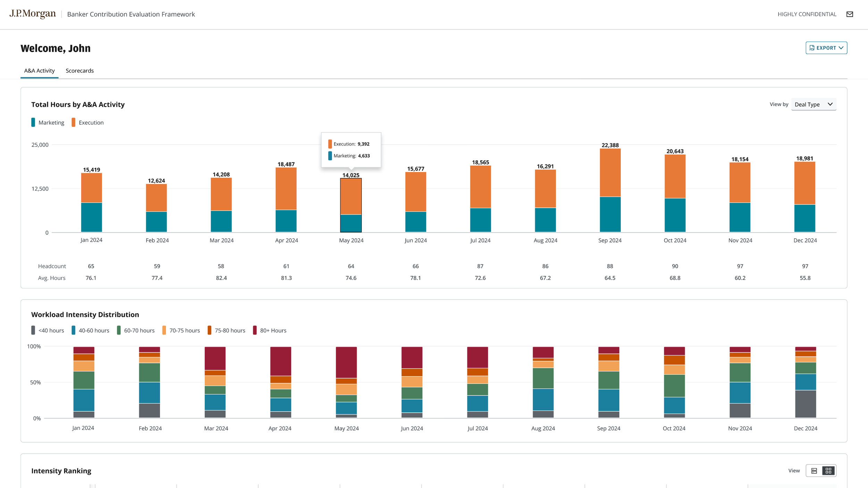Click the Mar 2024 total hours bar
The width and height of the screenshot is (868, 488).
click(221, 205)
